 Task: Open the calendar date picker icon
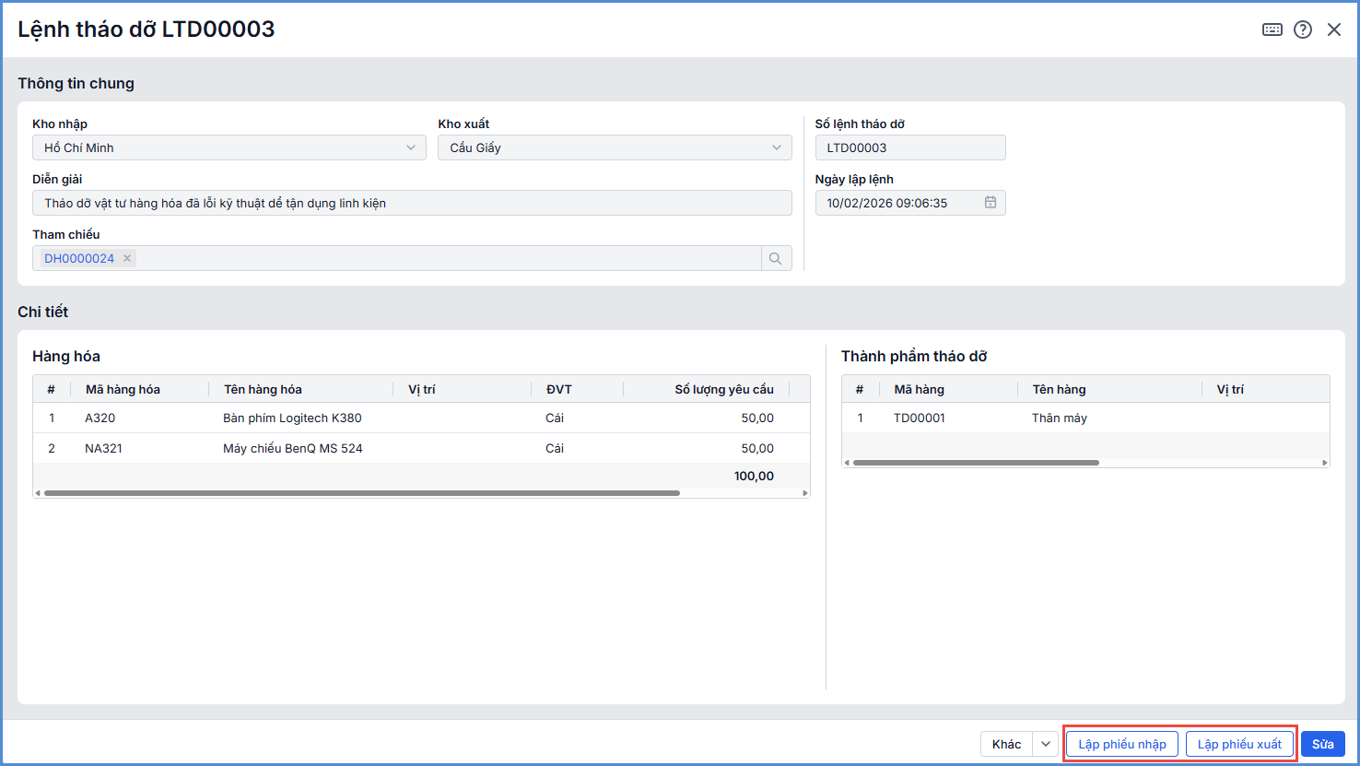990,203
